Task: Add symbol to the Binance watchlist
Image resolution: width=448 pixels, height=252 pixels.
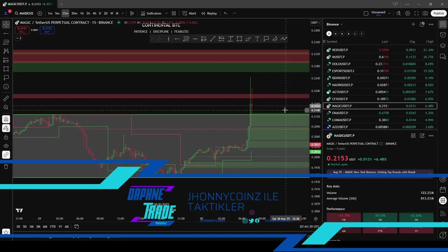Action: click(413, 24)
